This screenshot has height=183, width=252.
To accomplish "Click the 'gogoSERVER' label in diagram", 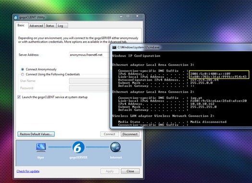I will coord(78,158).
